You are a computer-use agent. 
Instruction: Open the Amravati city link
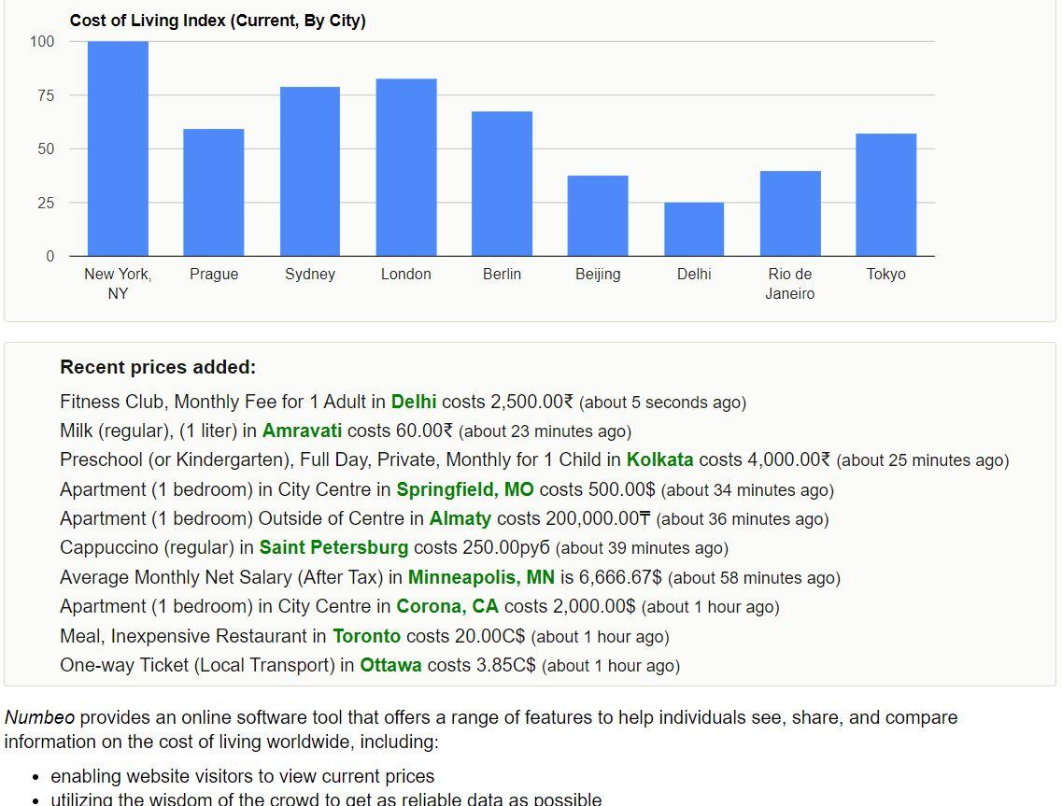302,431
